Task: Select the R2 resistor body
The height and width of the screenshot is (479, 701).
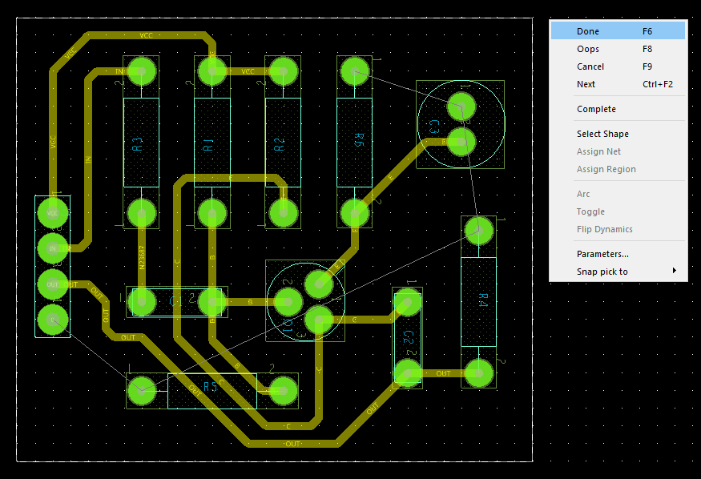Action: click(283, 143)
